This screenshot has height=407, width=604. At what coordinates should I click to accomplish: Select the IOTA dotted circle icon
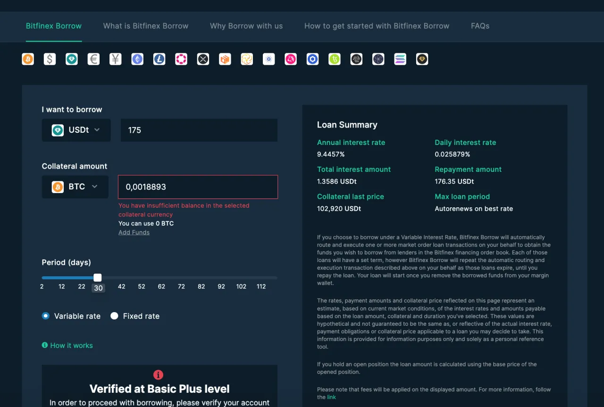pos(356,59)
